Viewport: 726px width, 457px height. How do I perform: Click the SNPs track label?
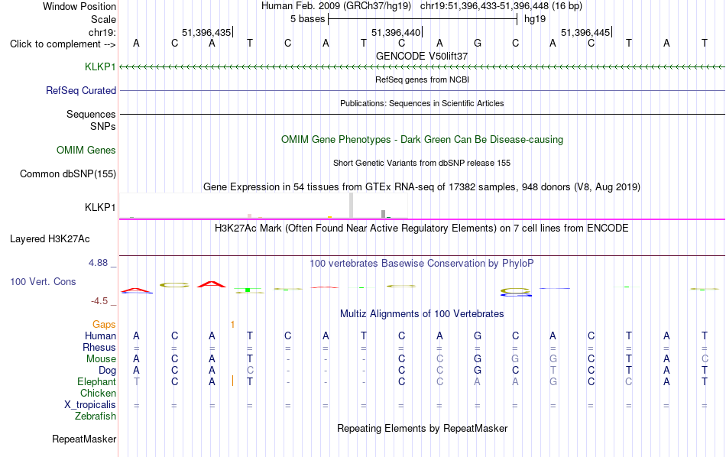click(103, 126)
